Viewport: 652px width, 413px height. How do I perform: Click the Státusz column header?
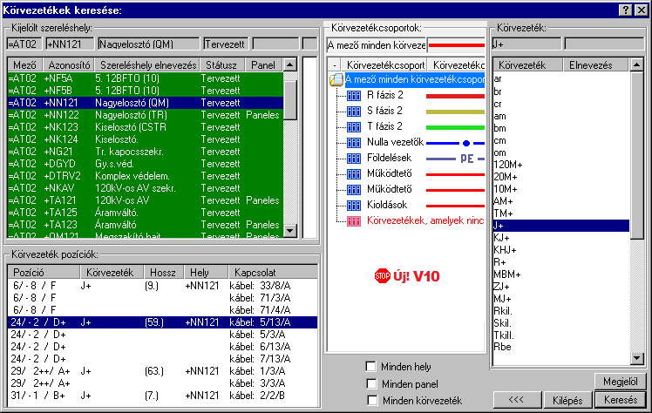pyautogui.click(x=221, y=65)
